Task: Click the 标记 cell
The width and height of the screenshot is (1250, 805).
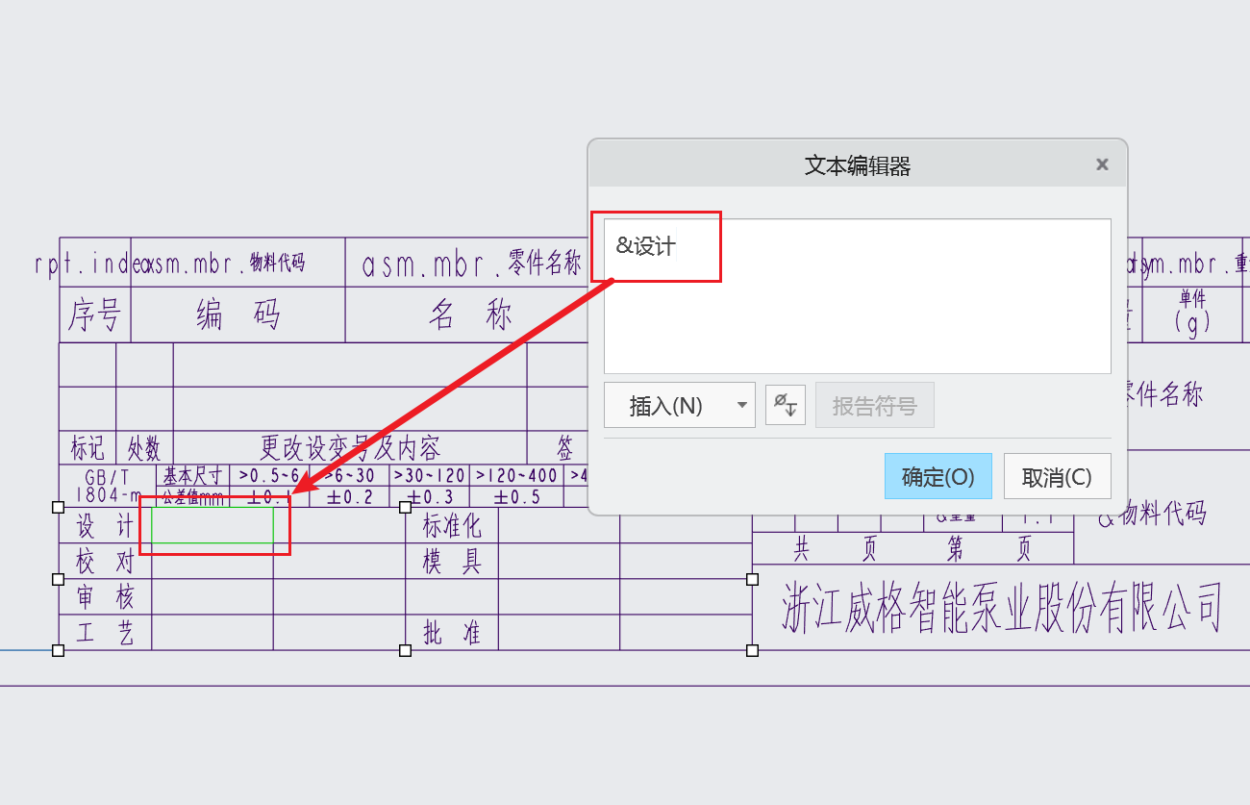Action: [x=87, y=447]
